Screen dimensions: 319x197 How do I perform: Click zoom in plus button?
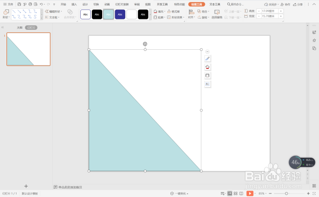tap(308, 194)
